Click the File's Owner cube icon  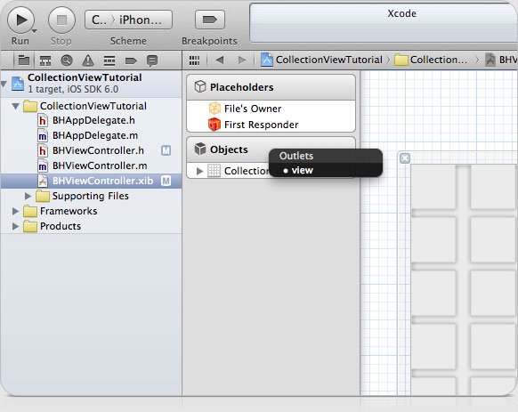[x=214, y=108]
